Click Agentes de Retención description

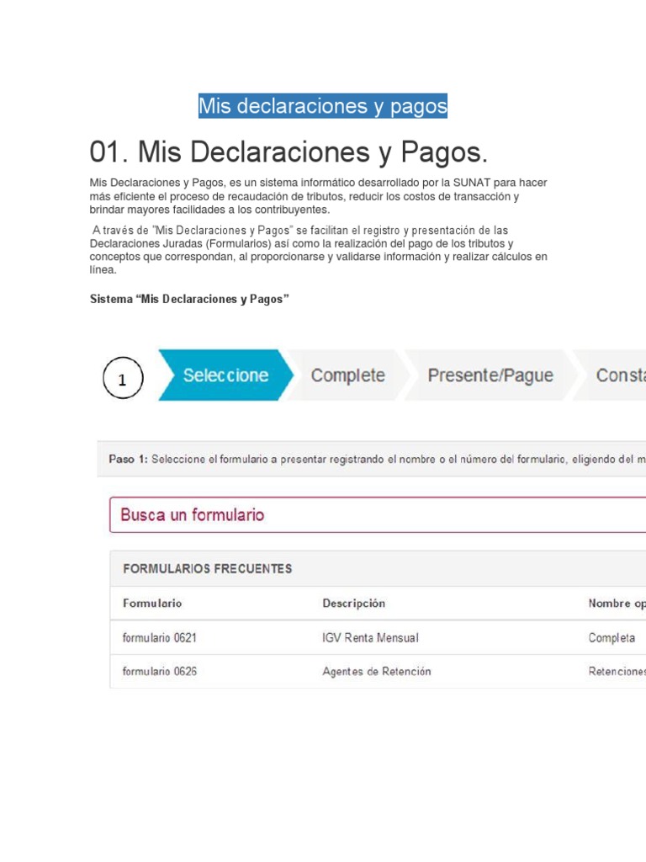click(x=377, y=671)
